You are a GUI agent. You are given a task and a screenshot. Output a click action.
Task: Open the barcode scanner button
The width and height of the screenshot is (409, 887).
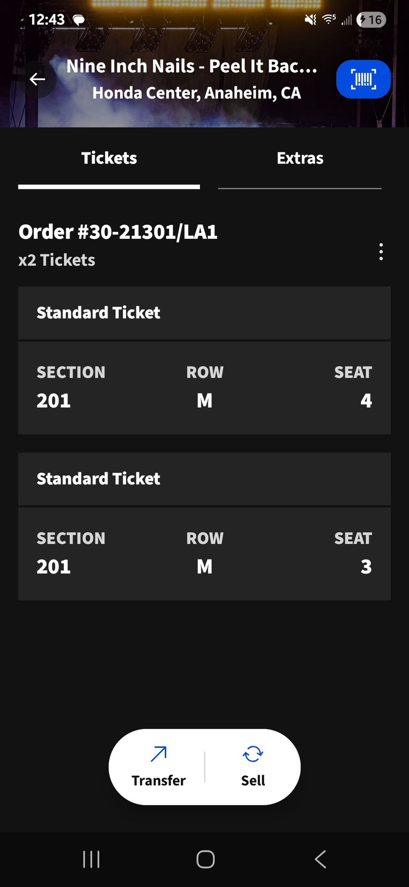pyautogui.click(x=363, y=79)
